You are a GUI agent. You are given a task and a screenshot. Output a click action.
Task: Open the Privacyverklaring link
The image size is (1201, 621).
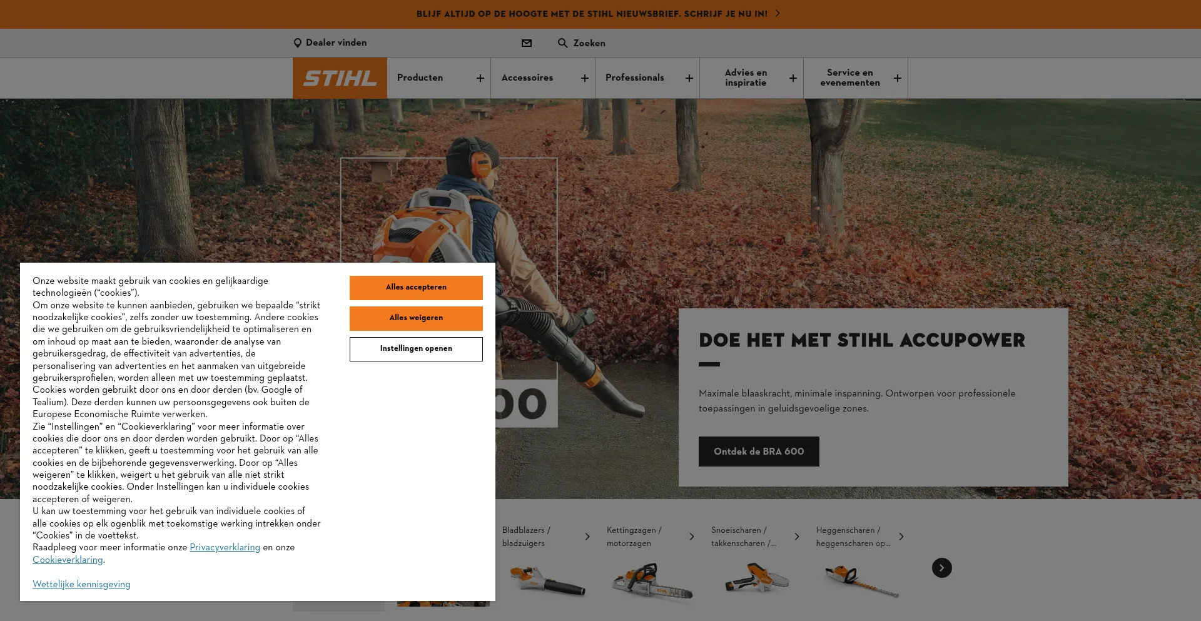pos(225,547)
